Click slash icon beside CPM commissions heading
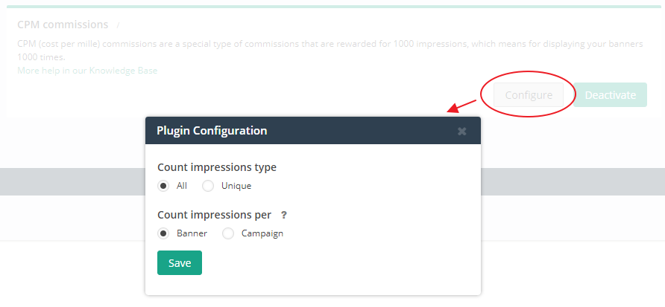Image resolution: width=665 pixels, height=307 pixels. pos(118,25)
